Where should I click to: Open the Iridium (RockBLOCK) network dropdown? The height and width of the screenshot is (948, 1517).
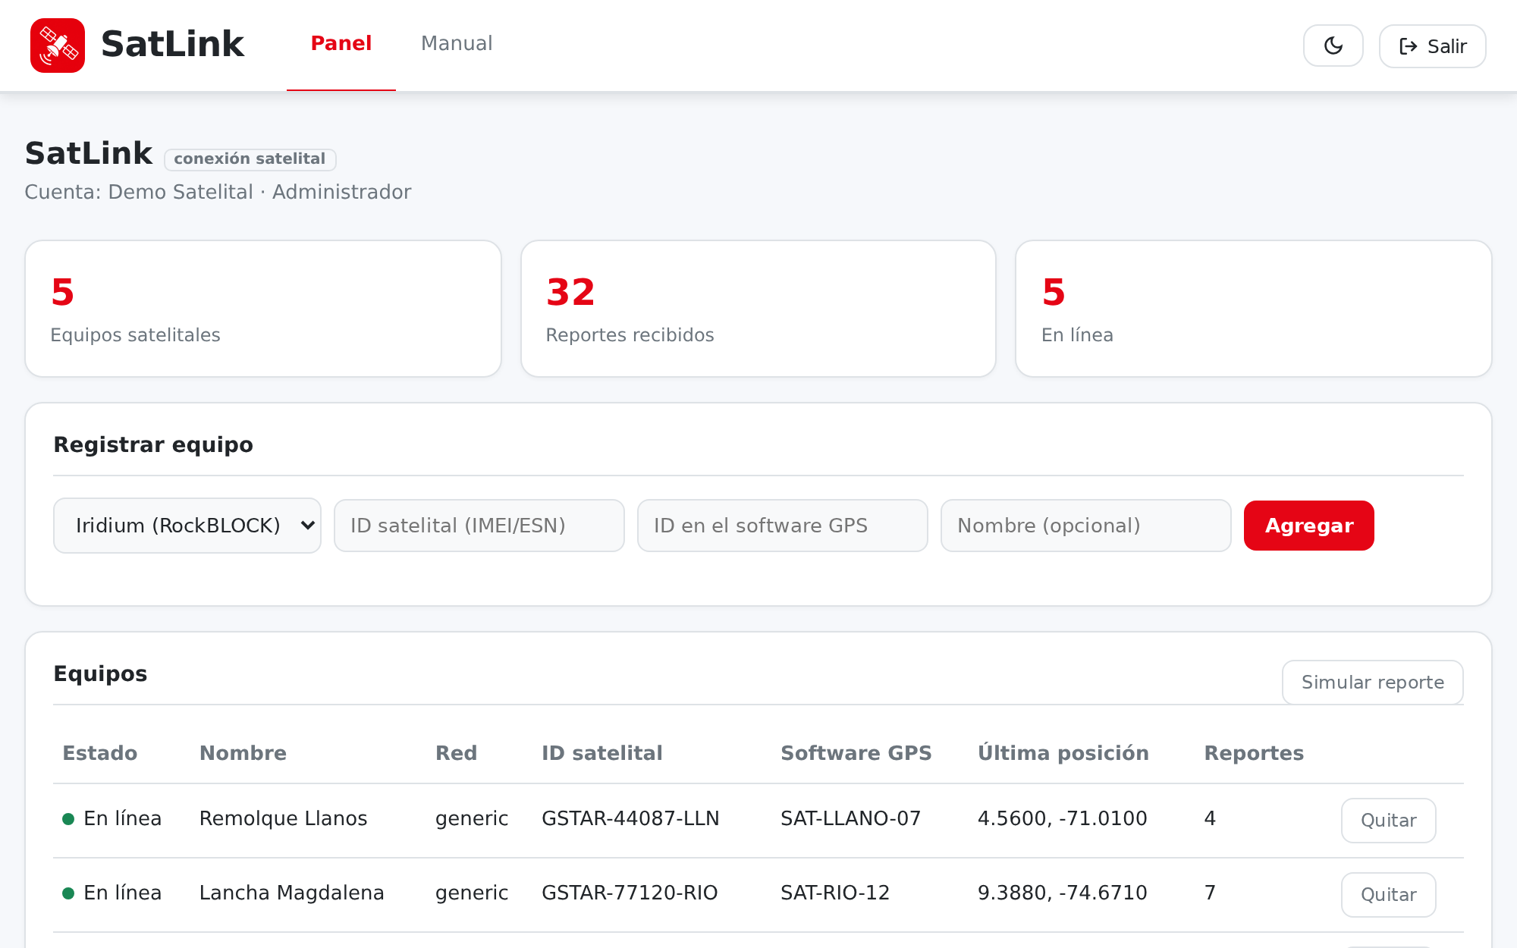point(187,526)
